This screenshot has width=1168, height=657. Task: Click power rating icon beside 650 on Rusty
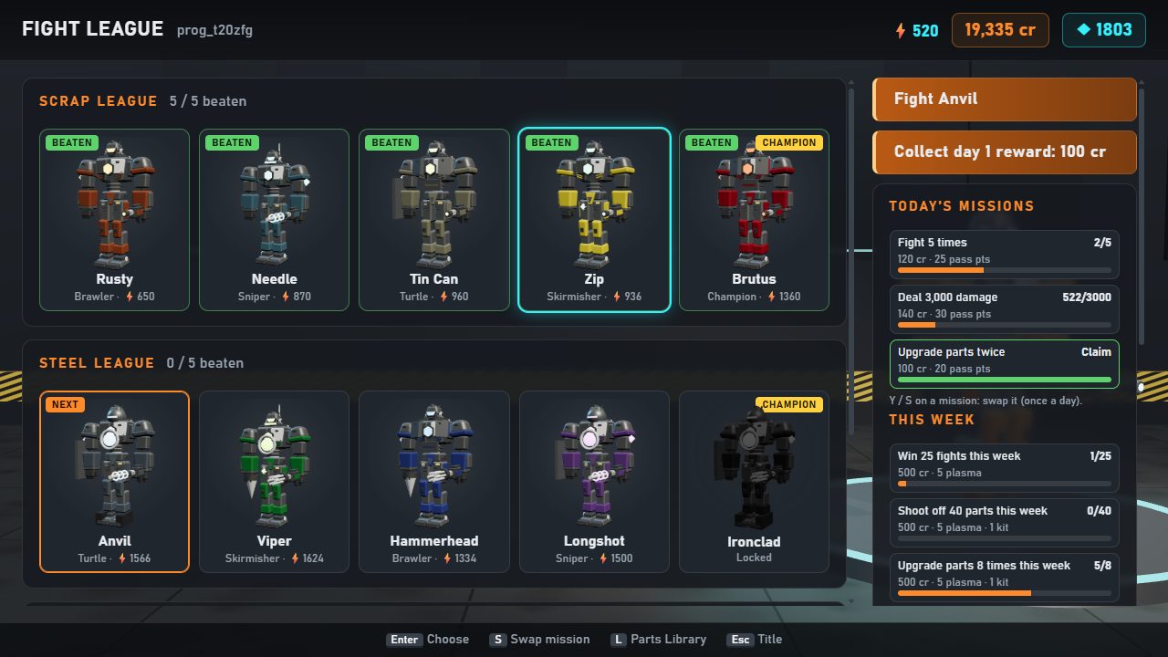(129, 297)
